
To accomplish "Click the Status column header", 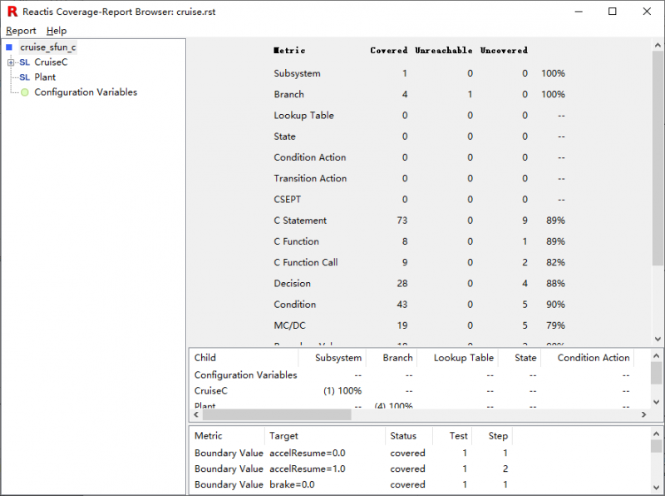I will [x=403, y=435].
